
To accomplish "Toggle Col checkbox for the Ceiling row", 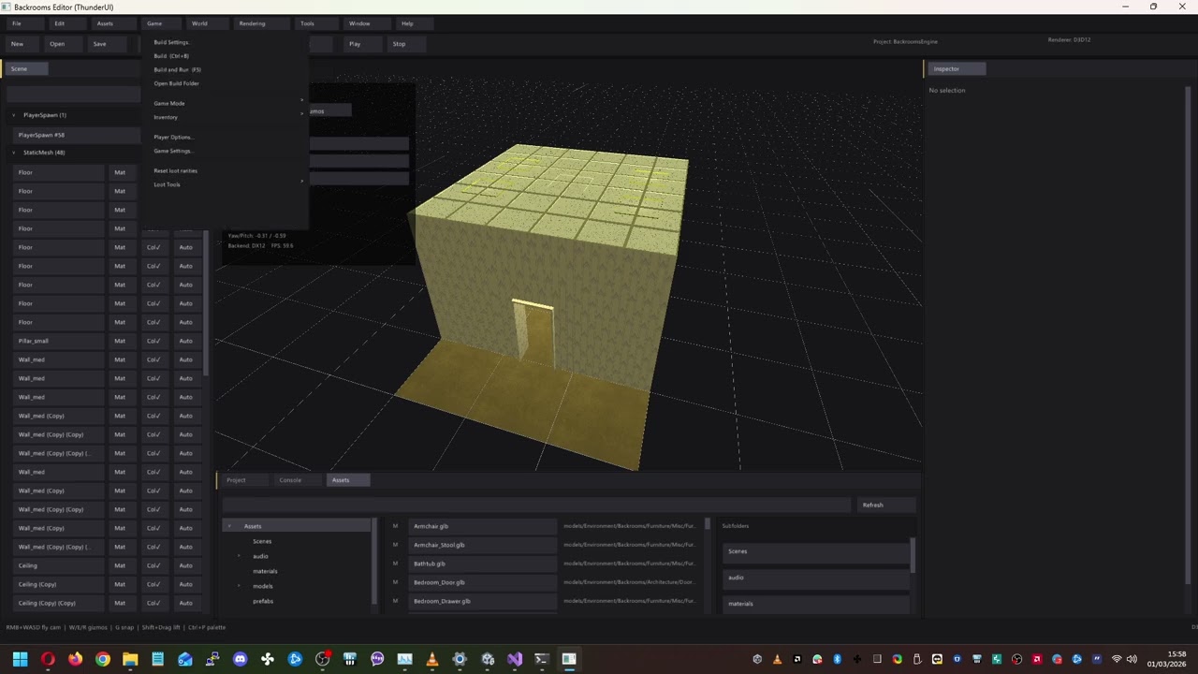I will point(153,565).
